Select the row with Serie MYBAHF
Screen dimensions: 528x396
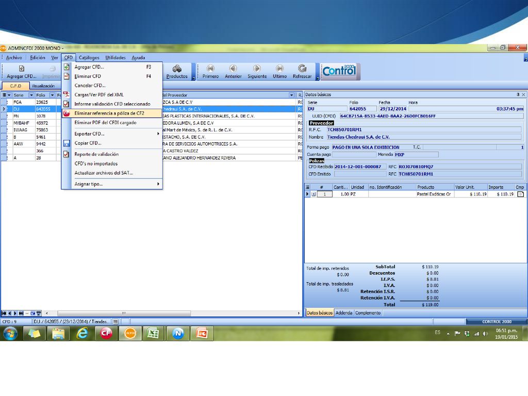pos(152,123)
